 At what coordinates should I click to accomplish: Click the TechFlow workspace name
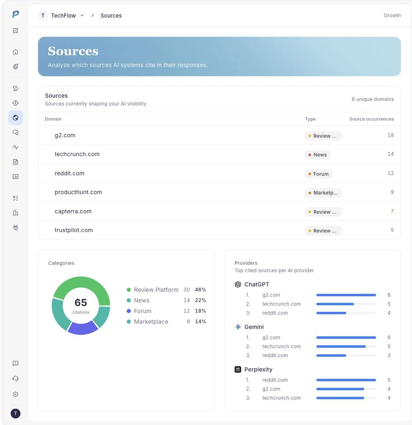click(x=63, y=16)
